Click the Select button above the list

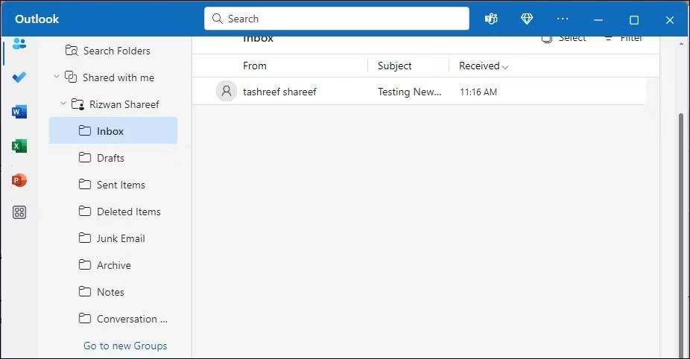(x=564, y=39)
